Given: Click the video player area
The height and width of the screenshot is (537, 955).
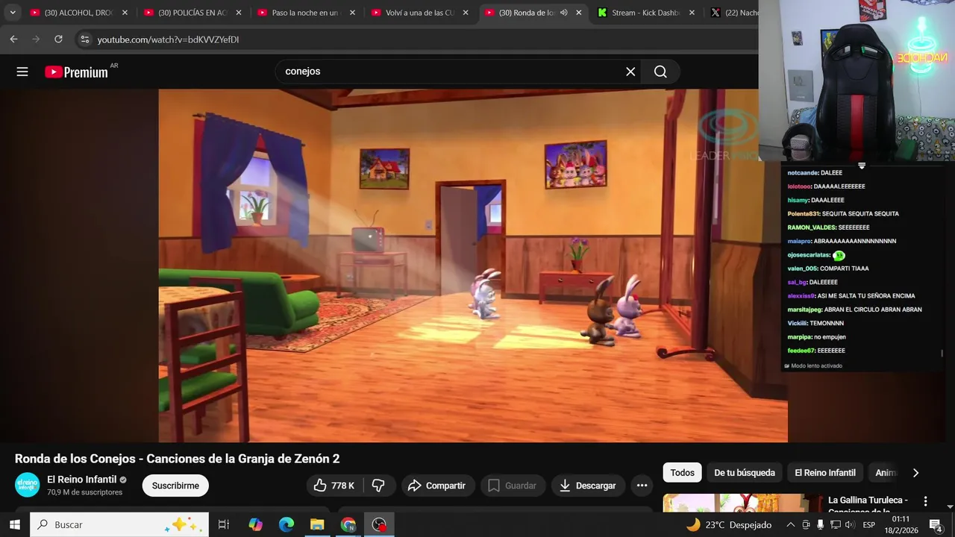Looking at the screenshot, I should pyautogui.click(x=473, y=266).
